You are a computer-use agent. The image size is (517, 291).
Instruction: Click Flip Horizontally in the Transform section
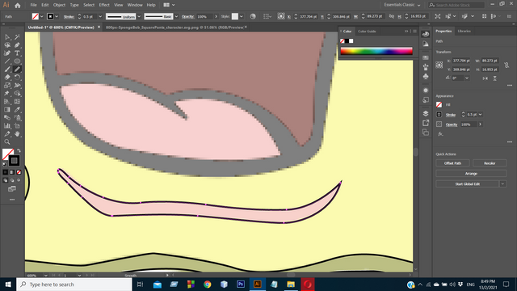point(485,78)
